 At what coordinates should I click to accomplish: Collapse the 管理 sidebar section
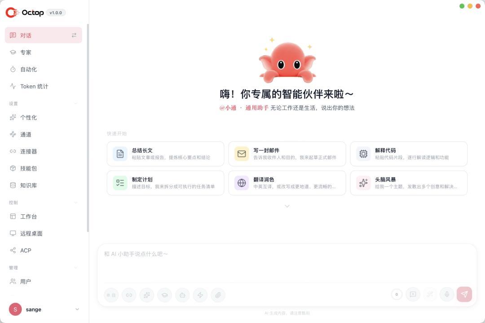tap(75, 268)
